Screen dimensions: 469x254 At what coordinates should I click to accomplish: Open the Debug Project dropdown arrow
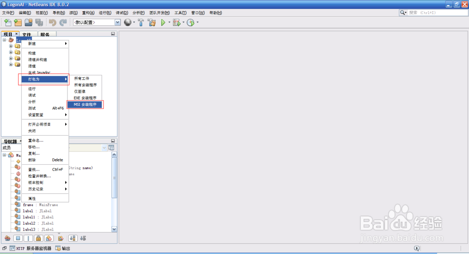[x=183, y=22]
